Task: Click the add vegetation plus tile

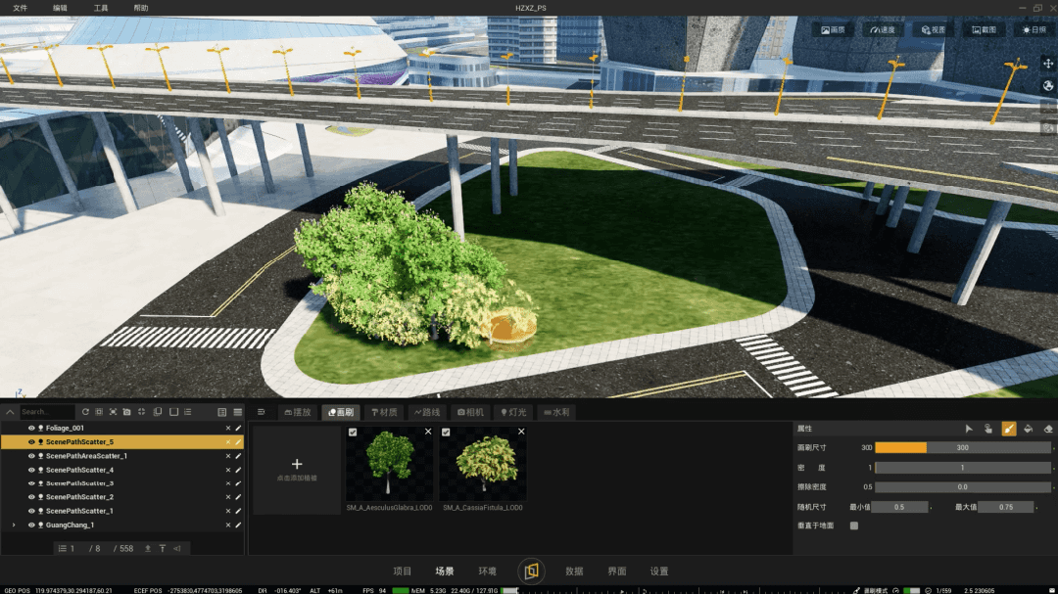Action: (297, 470)
